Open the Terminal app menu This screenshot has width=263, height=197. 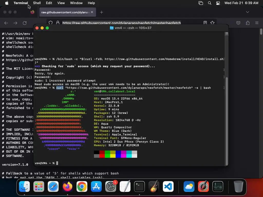point(21,3)
